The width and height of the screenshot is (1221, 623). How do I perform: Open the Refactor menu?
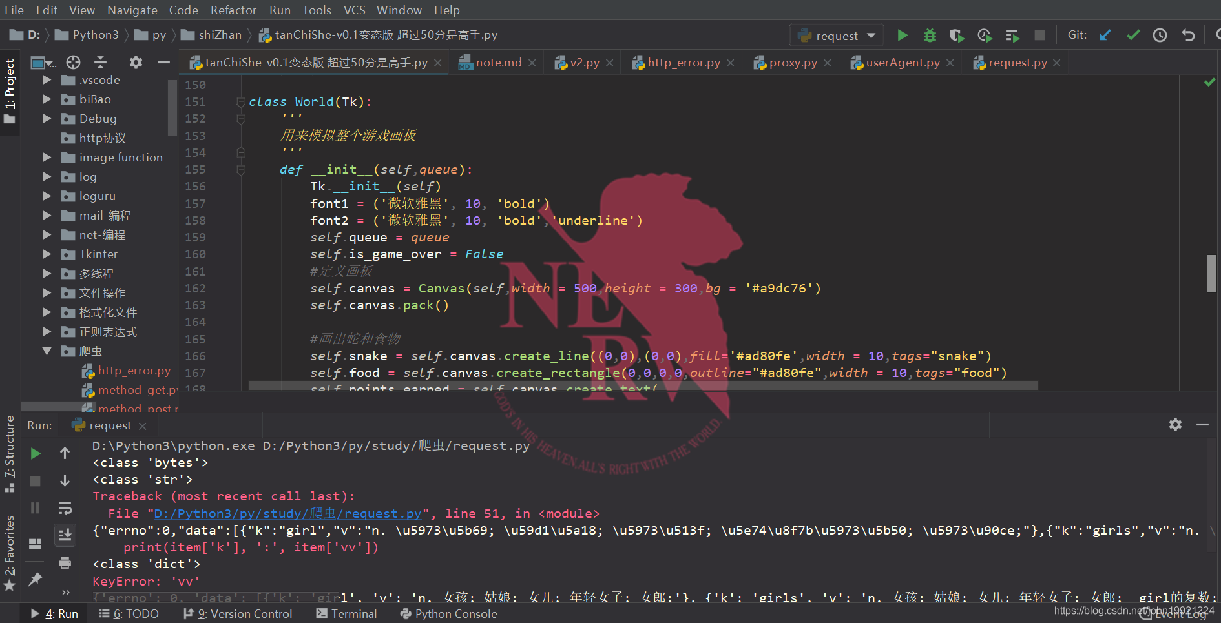coord(233,10)
